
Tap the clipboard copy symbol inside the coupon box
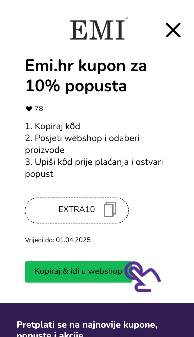point(110,209)
